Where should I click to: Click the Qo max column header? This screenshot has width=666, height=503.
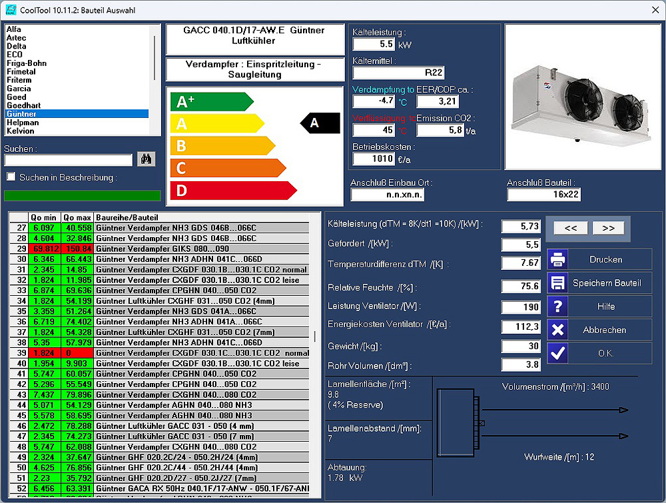click(x=77, y=217)
